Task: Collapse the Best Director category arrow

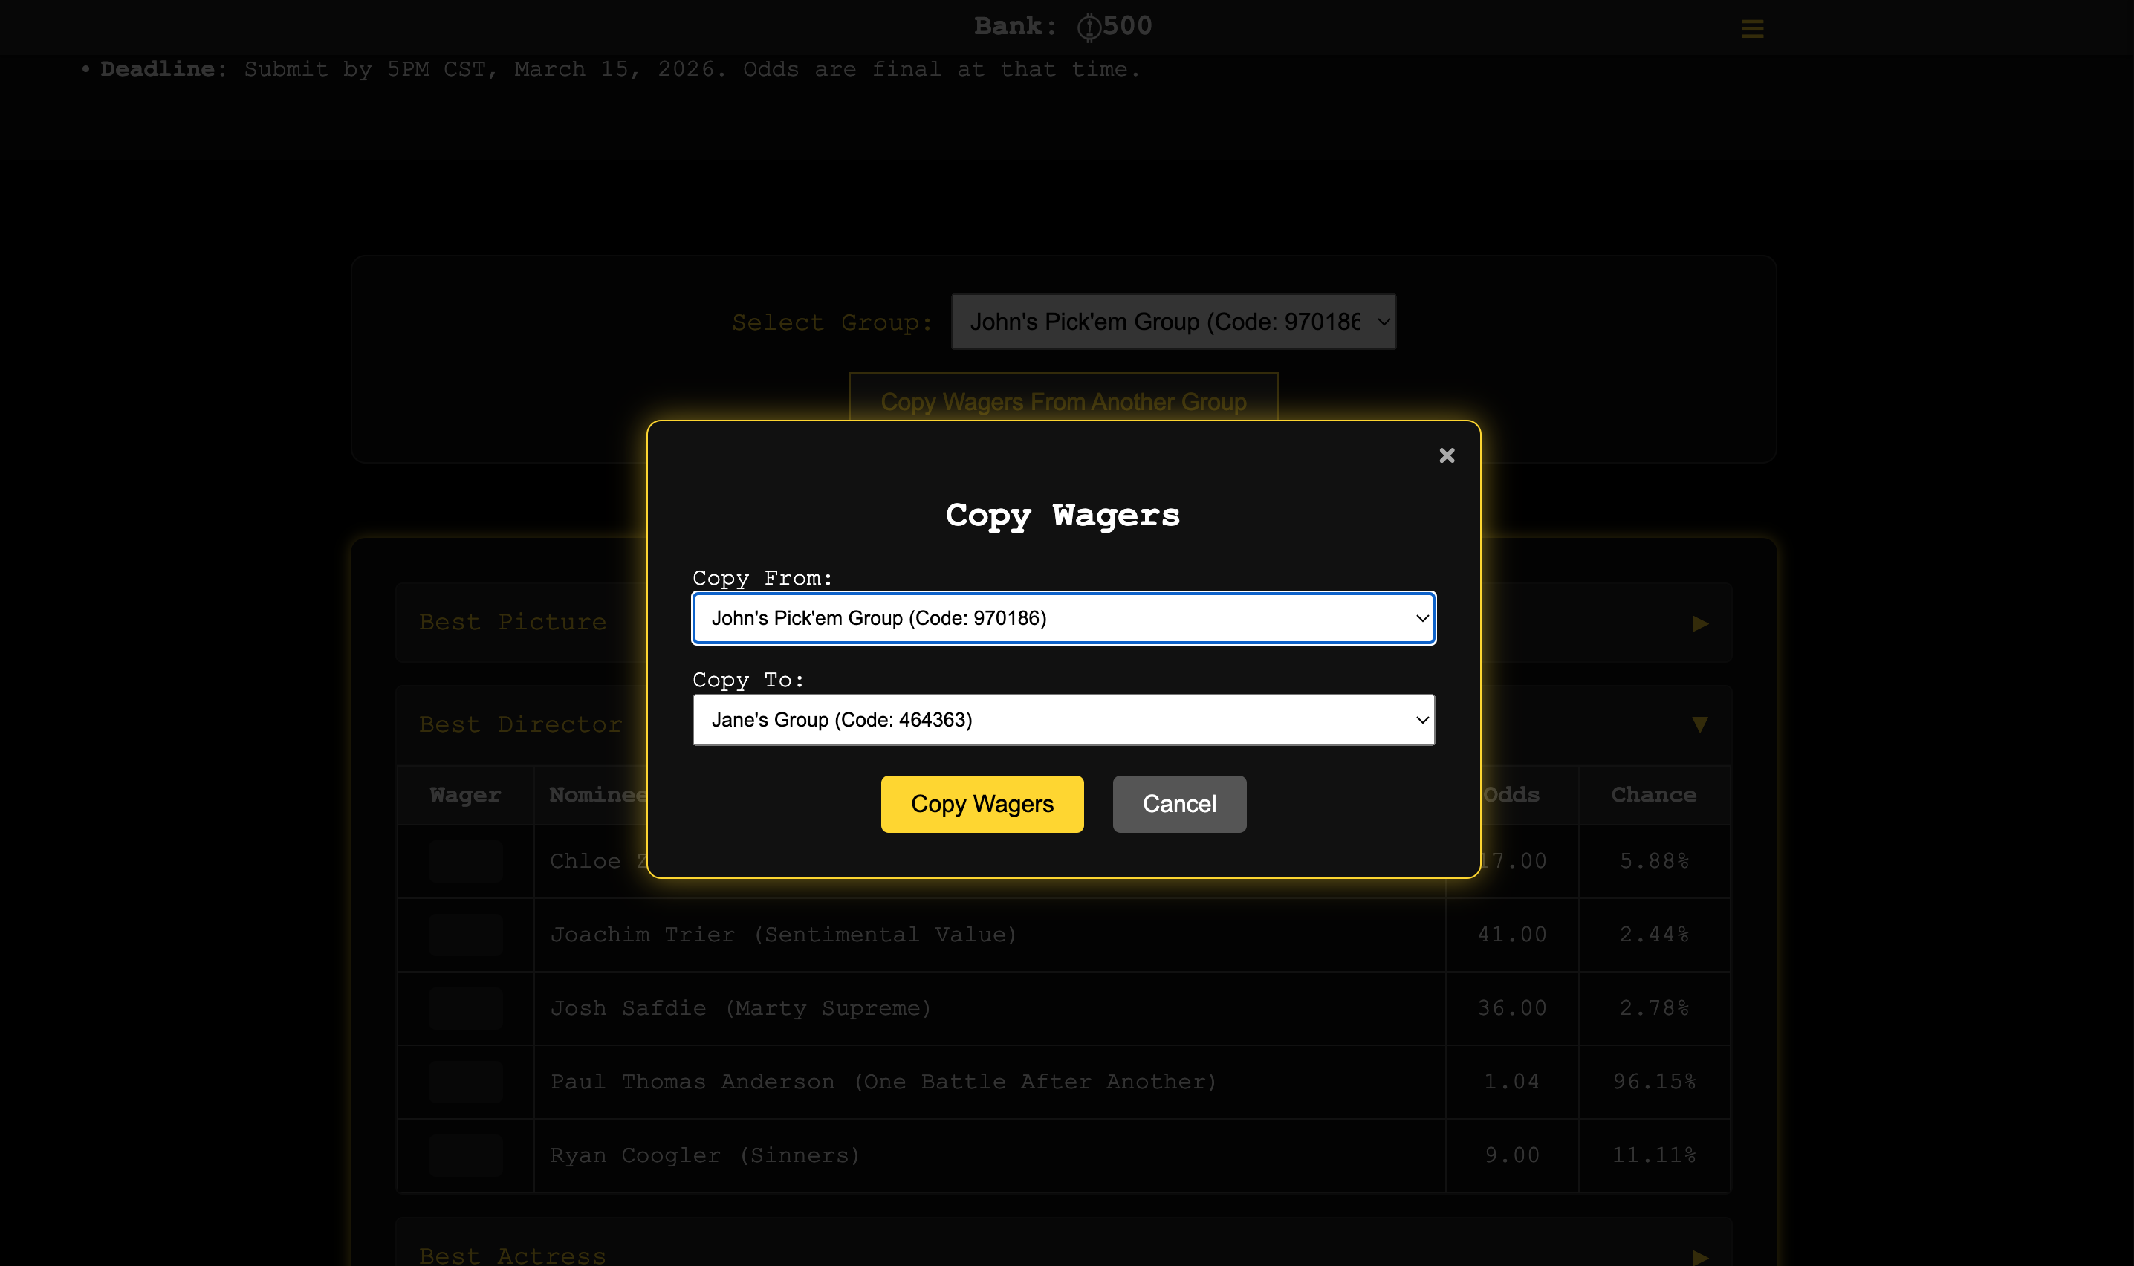Action: coord(1699,724)
